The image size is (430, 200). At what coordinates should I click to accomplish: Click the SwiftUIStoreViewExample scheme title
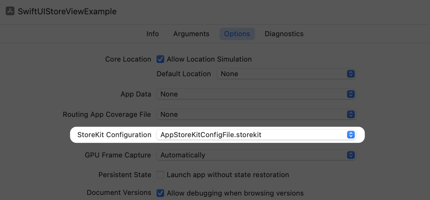coord(67,11)
